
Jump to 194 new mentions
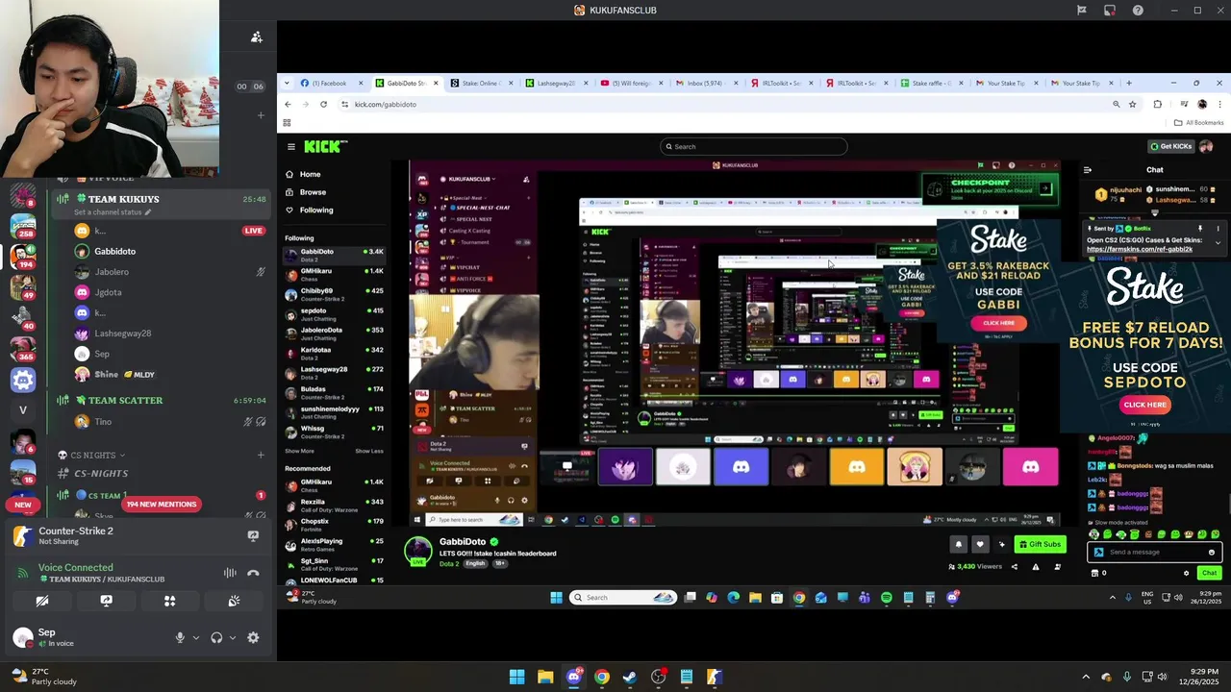(161, 504)
